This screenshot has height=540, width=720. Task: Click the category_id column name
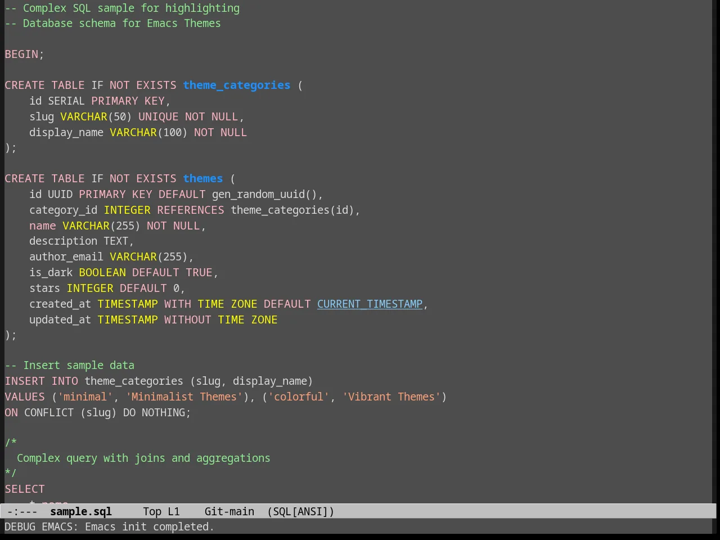click(64, 210)
